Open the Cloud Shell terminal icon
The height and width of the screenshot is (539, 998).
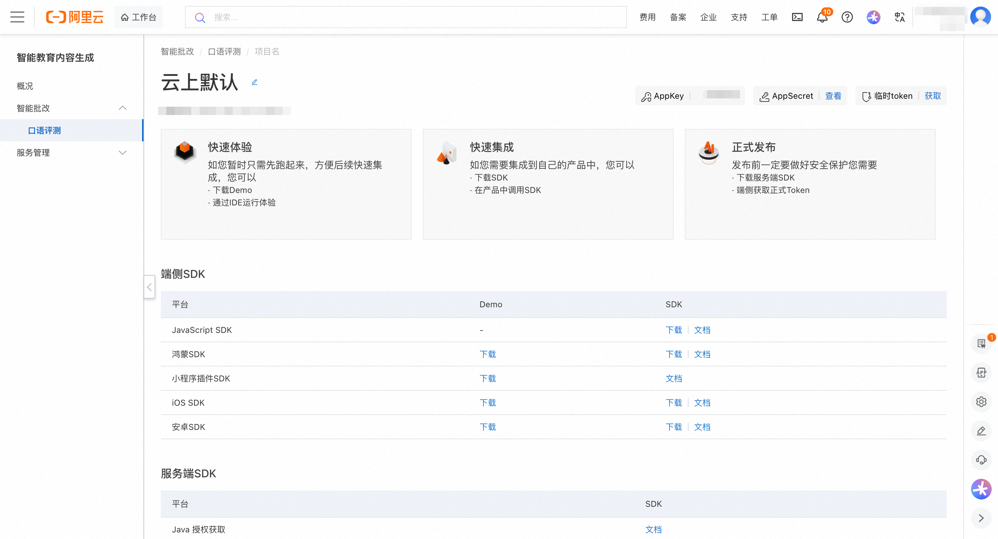(797, 17)
